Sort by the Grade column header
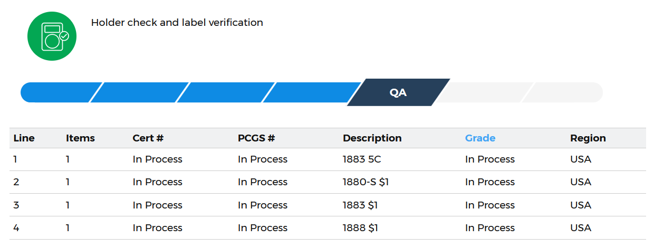This screenshot has width=654, height=247. (480, 138)
